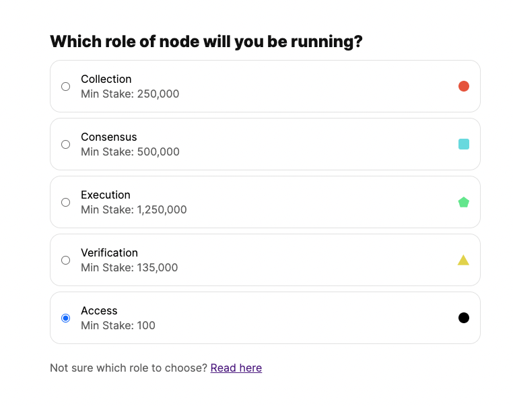The image size is (513, 406).
Task: Click "Min Stake: 135,000" text
Action: [x=129, y=267]
